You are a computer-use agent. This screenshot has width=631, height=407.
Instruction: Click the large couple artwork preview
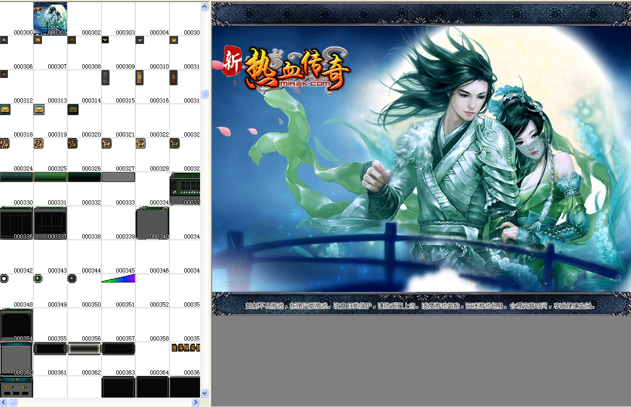click(421, 159)
